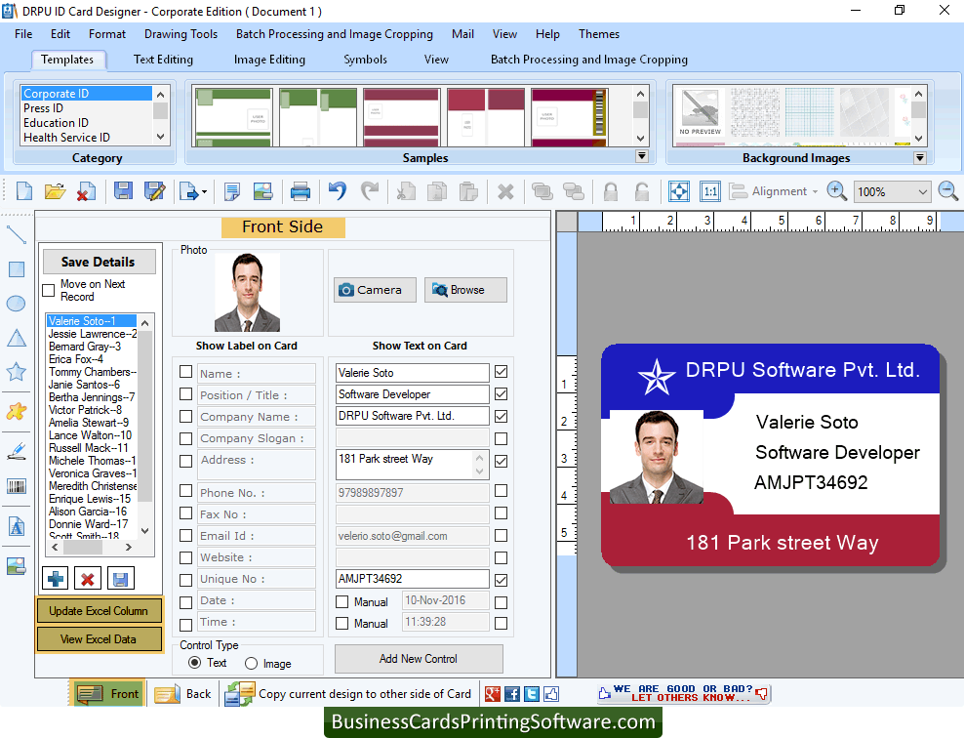Click the Delete X toolbar icon
The width and height of the screenshot is (964, 738).
click(505, 192)
